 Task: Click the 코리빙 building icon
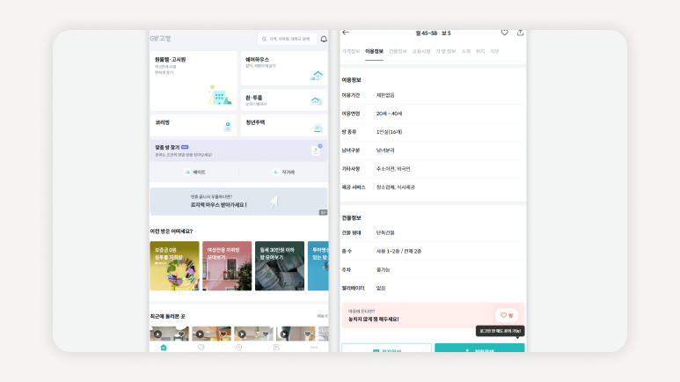[228, 127]
